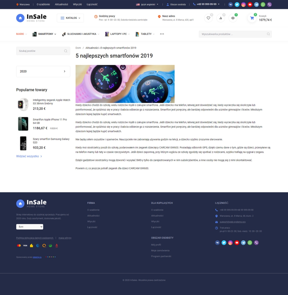Click the YouTube icon in top bar
Screen dimensions: 288x295
(250, 4)
